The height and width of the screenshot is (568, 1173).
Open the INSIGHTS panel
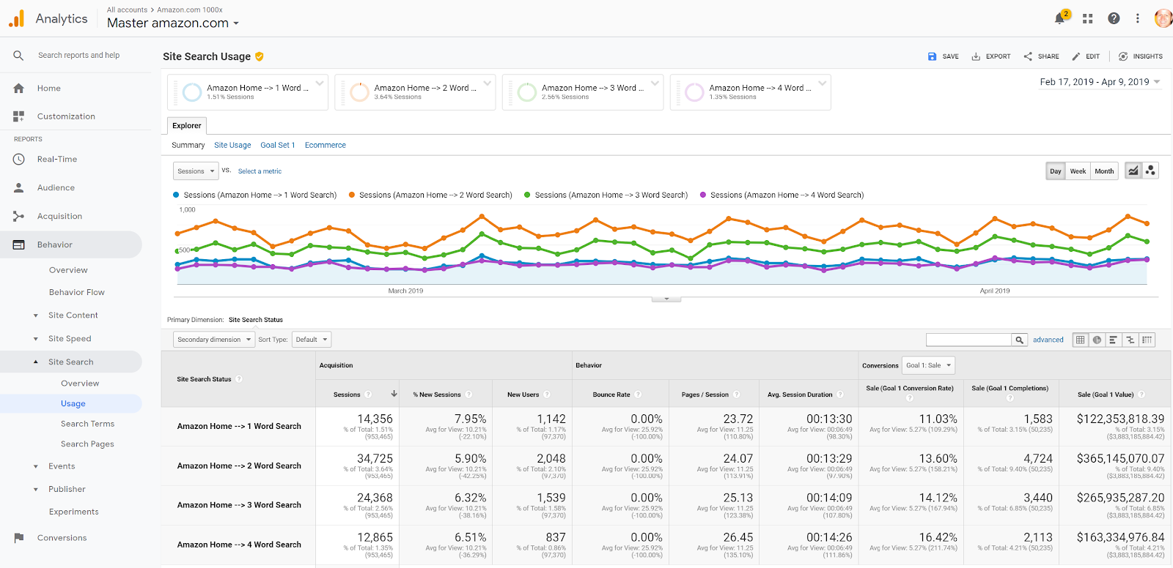click(1141, 56)
